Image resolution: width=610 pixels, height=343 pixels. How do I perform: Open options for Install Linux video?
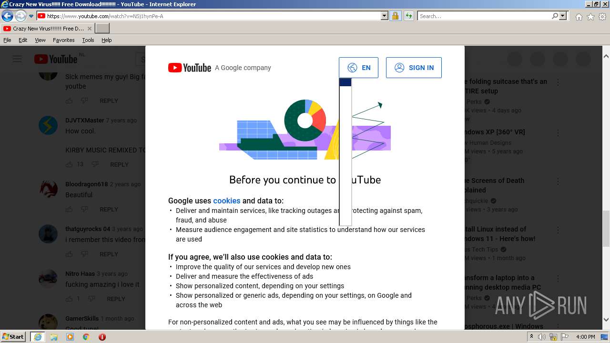click(x=558, y=230)
